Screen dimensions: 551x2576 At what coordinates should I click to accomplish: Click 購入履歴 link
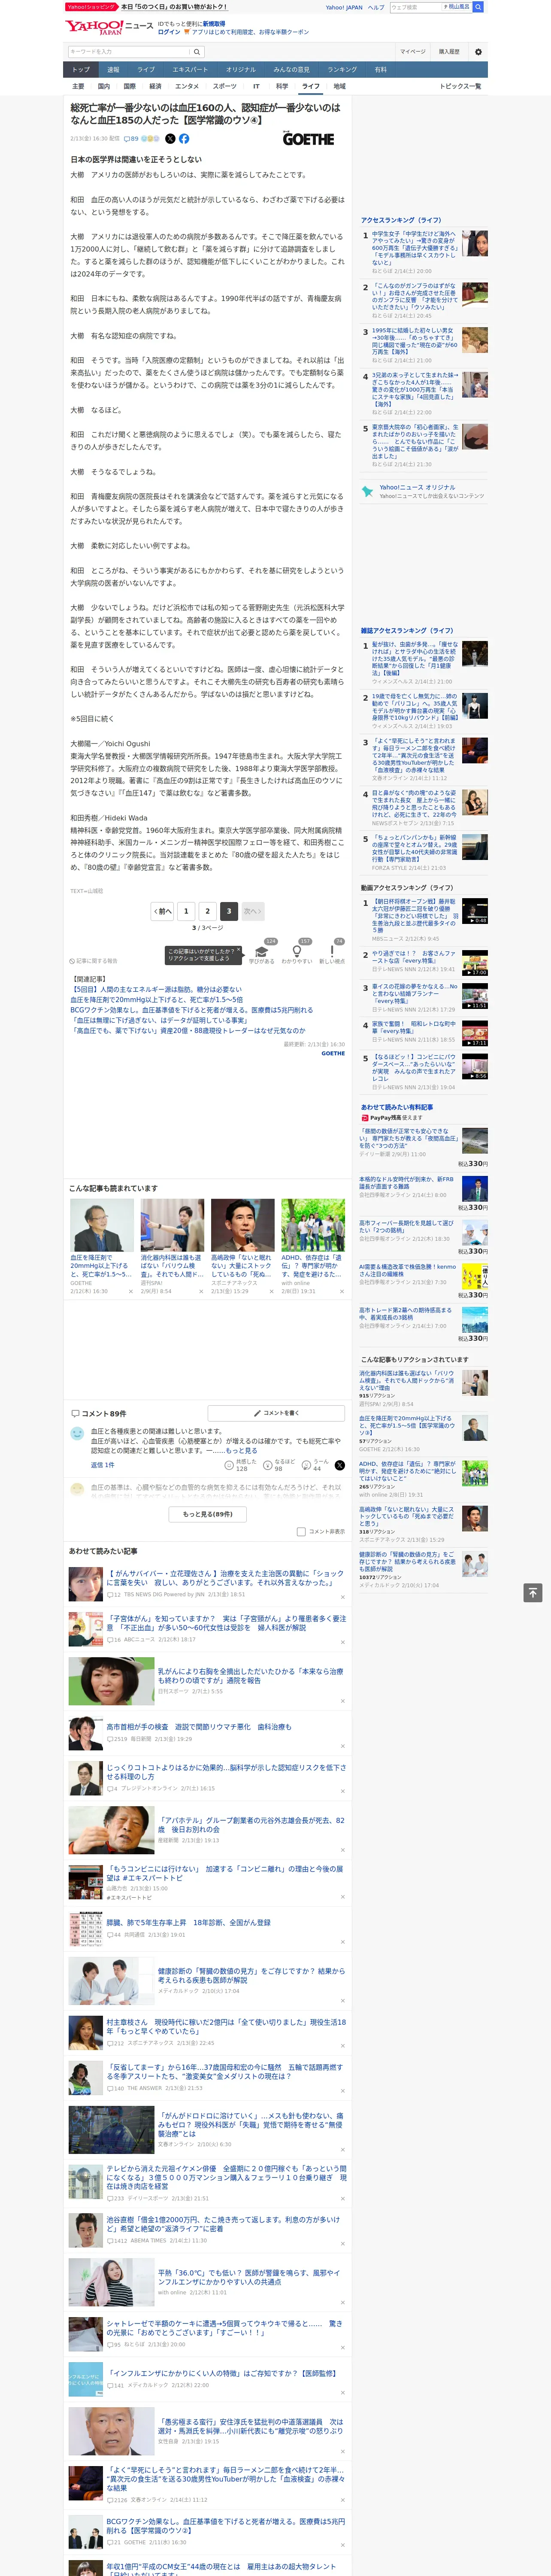pos(449,52)
